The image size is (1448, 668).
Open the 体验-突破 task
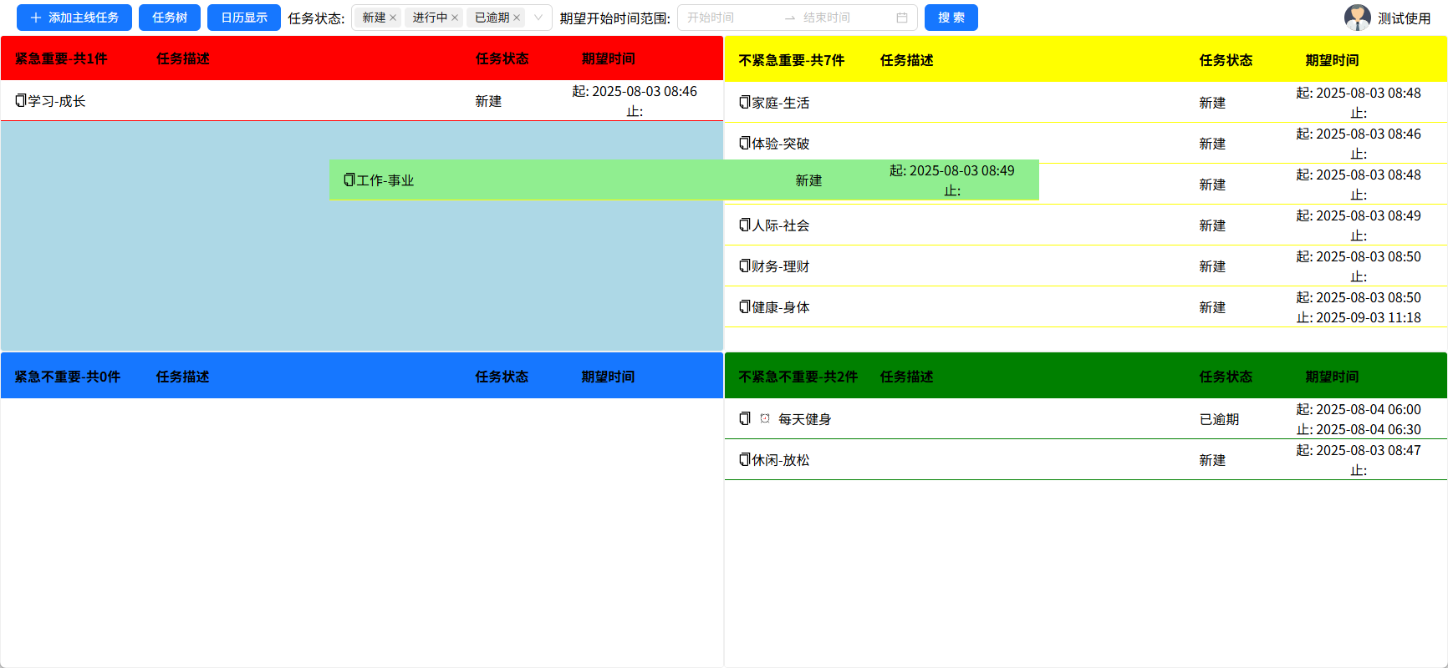781,144
